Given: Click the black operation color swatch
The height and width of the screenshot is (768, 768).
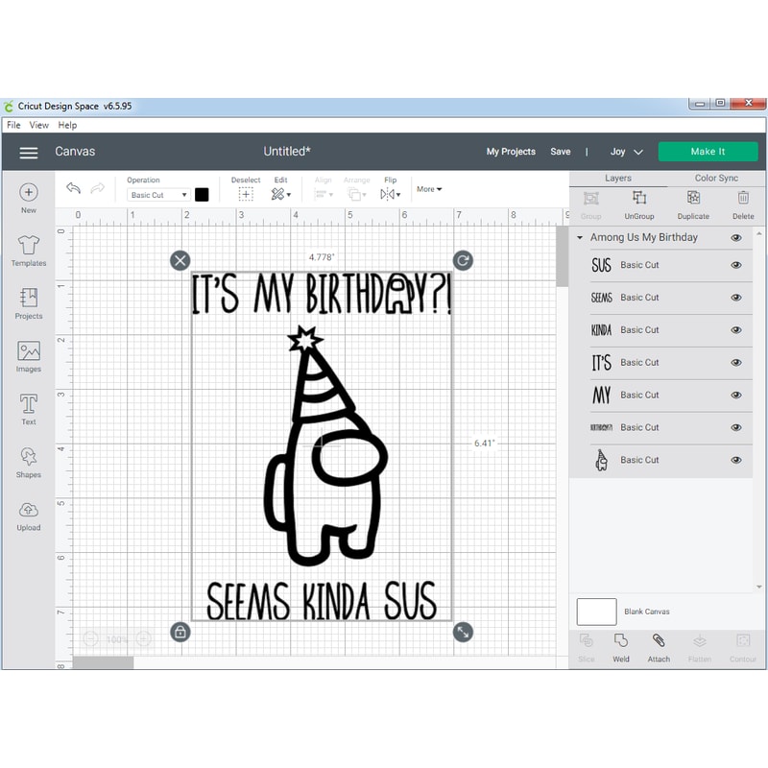Looking at the screenshot, I should (202, 194).
